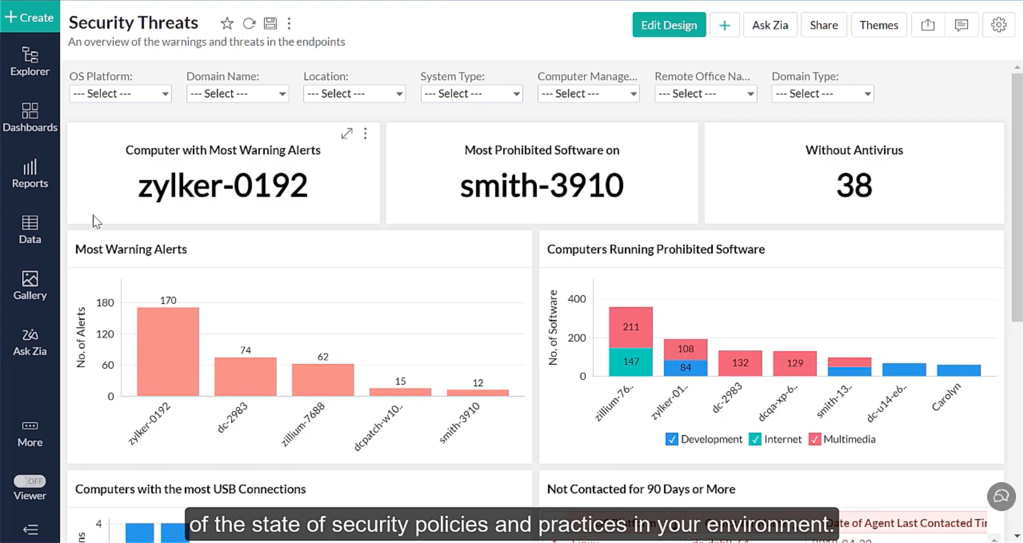Click the Edit Design button
This screenshot has width=1023, height=543.
click(x=669, y=25)
